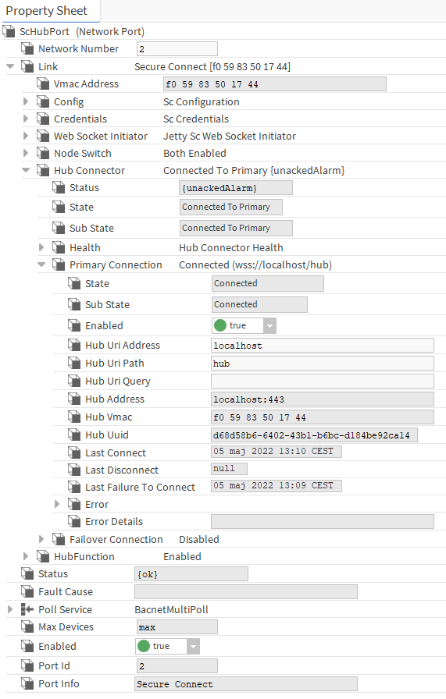Click the Hub Connector Status property icon
The image size is (446, 699).
point(59,188)
